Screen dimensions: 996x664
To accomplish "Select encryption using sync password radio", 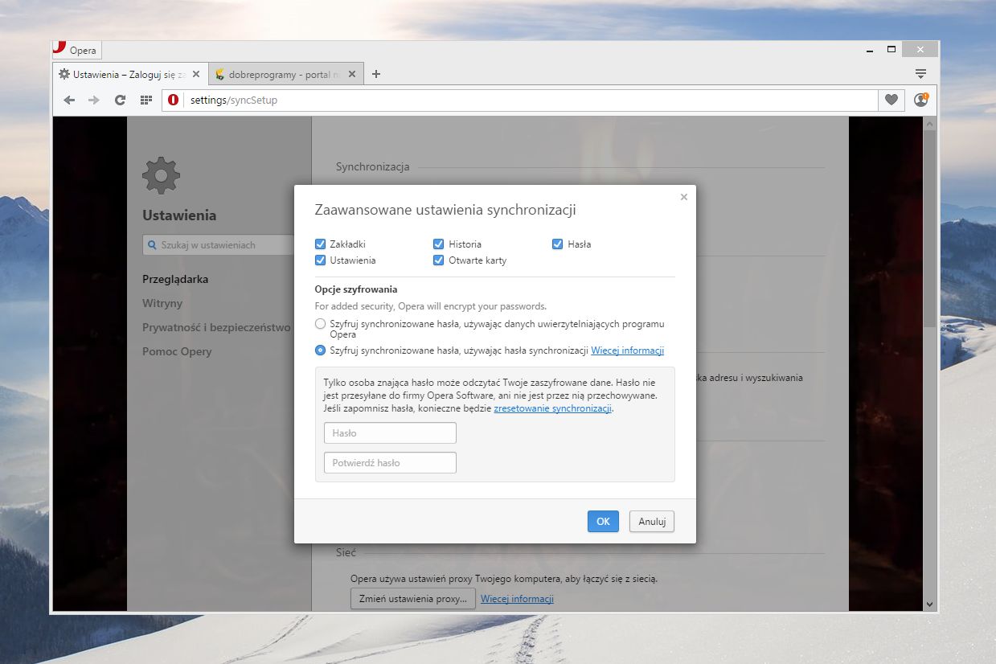I will 321,350.
